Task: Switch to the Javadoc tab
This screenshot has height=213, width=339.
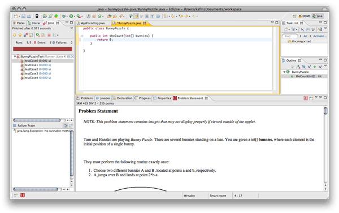Action: click(x=103, y=98)
